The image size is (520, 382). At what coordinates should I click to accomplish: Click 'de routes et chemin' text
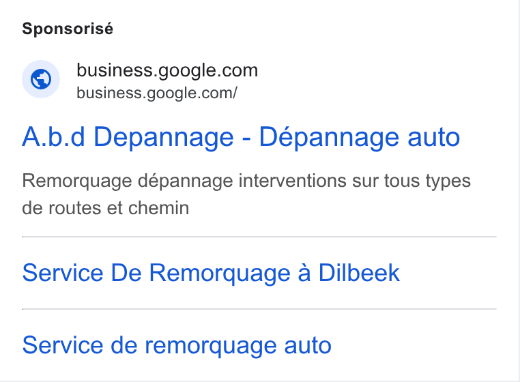(x=106, y=208)
